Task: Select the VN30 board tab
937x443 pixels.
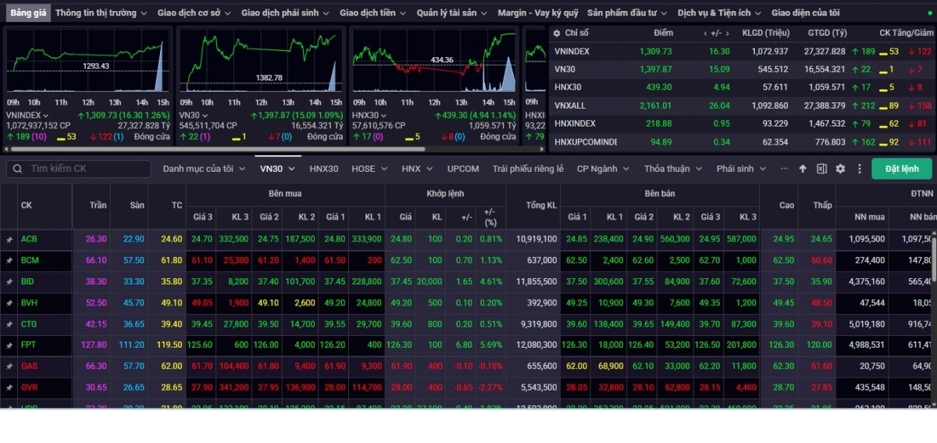Action: pos(277,169)
